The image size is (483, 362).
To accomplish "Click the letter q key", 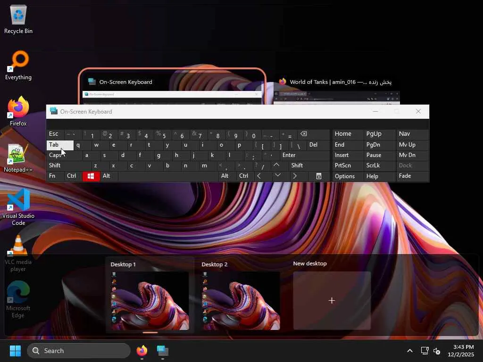I will click(x=82, y=145).
